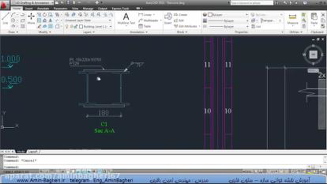Click the List properties tool
The height and width of the screenshot is (184, 327).
click(x=256, y=27)
